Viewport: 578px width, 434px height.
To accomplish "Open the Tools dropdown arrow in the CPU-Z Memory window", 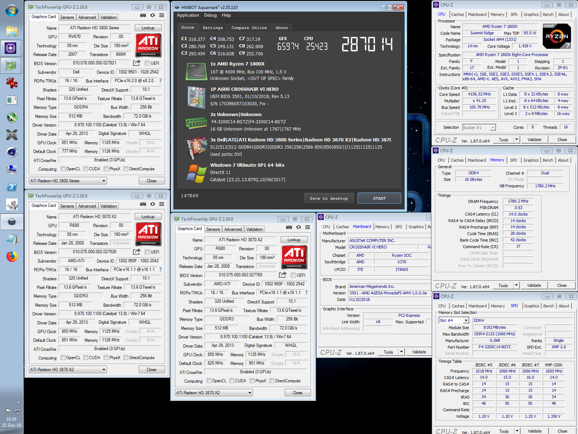I will [x=516, y=285].
